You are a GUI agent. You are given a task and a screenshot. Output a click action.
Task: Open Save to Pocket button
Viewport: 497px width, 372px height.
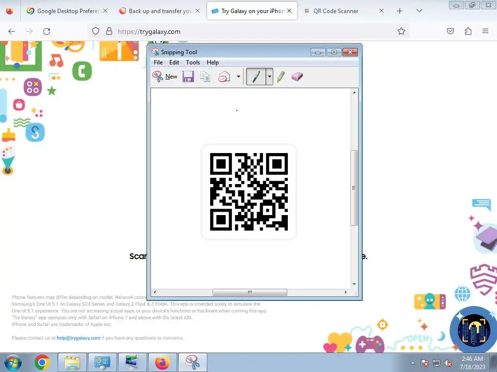[450, 31]
